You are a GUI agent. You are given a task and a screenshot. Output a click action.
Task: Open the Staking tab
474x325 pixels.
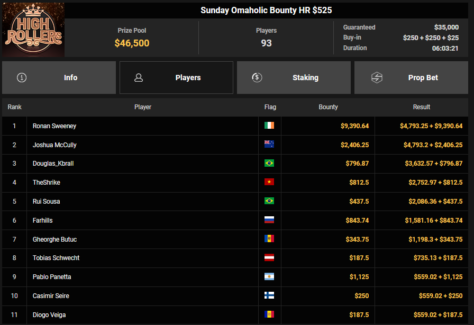tap(294, 78)
